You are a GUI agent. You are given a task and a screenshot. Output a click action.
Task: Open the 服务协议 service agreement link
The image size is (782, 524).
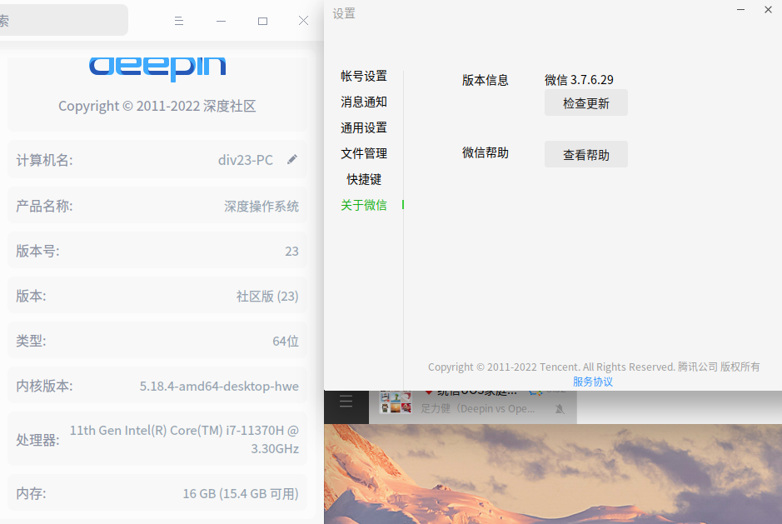click(x=593, y=382)
